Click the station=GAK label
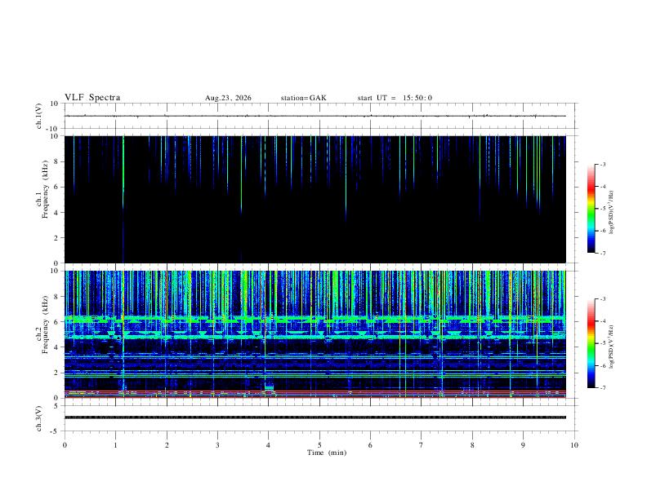This screenshot has width=647, height=499. tap(303, 98)
